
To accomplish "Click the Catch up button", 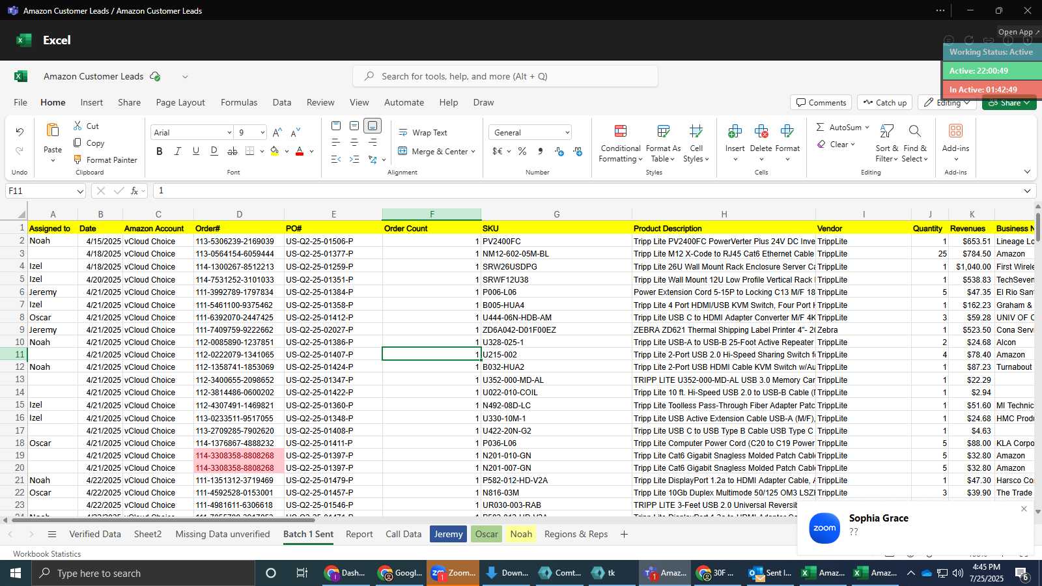I will tap(884, 102).
